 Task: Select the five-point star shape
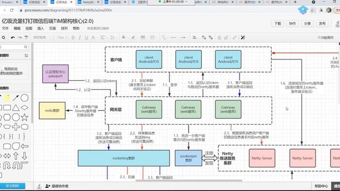click(x=24, y=117)
